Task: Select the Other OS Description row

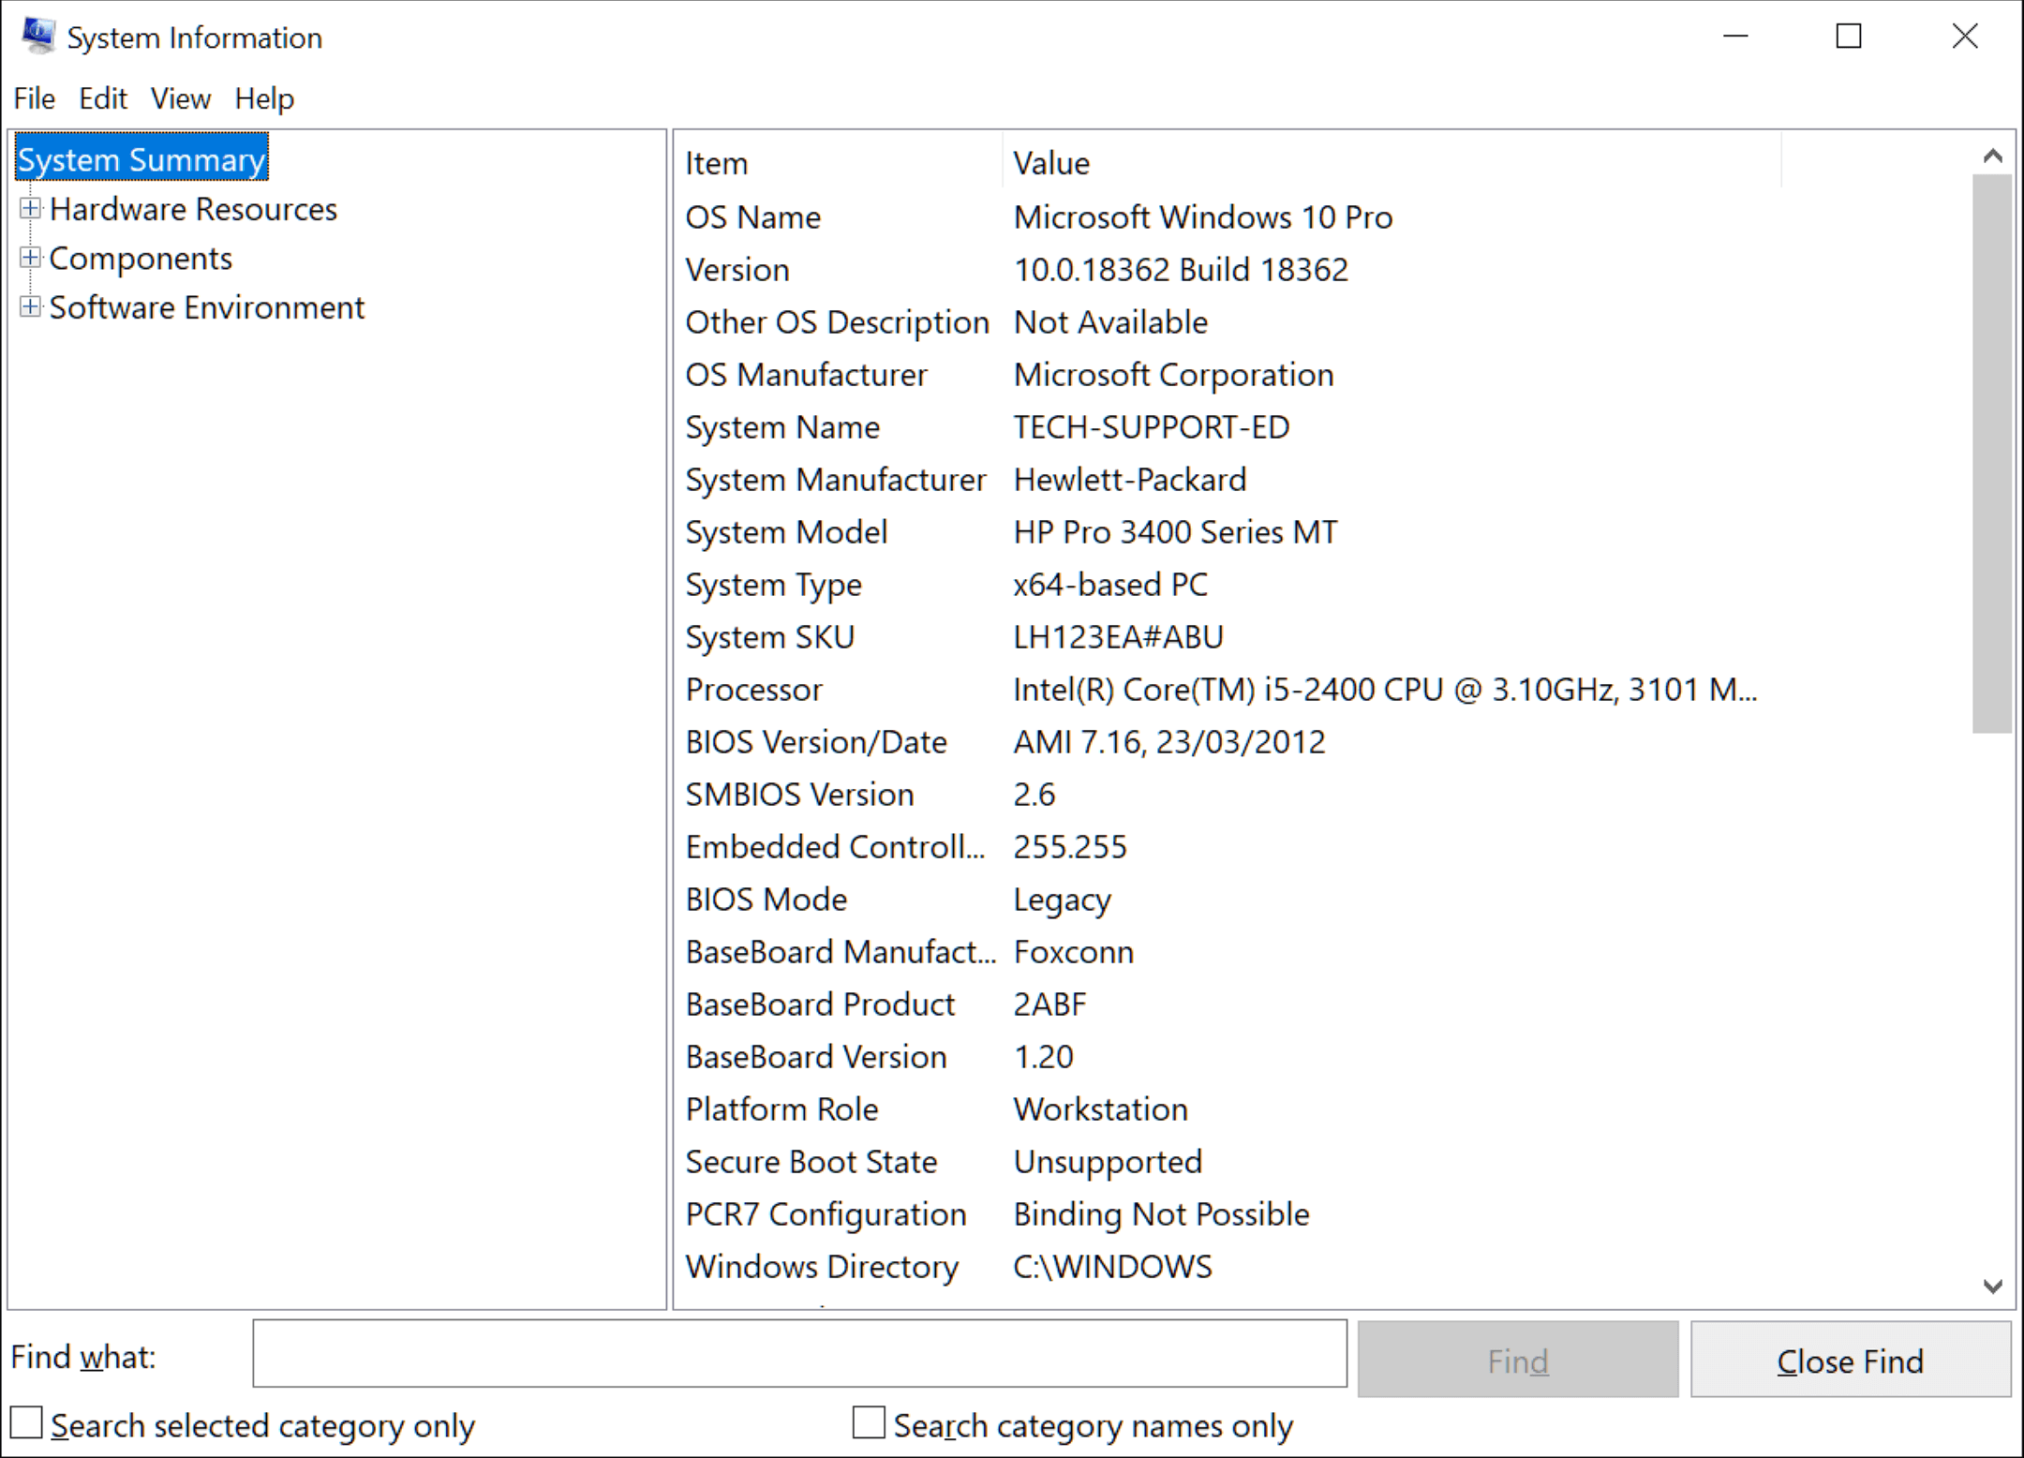Action: (x=1228, y=322)
